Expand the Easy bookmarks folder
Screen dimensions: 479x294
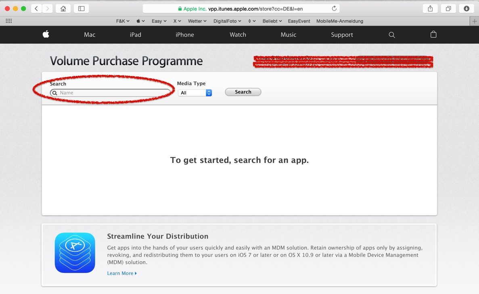click(x=159, y=21)
